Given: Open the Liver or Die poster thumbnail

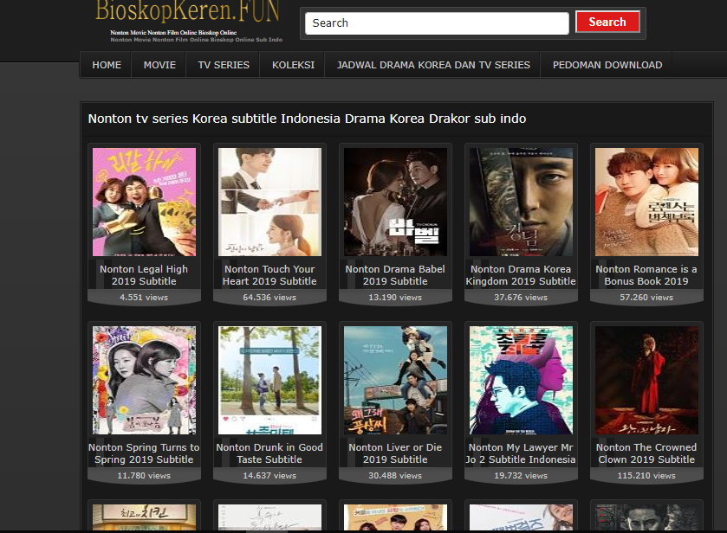Looking at the screenshot, I should point(395,380).
